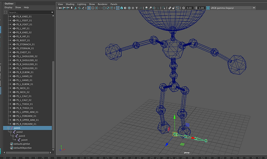Select PS_ROOT_01 in the Outliner
The image size is (267, 159).
pos(23,40)
